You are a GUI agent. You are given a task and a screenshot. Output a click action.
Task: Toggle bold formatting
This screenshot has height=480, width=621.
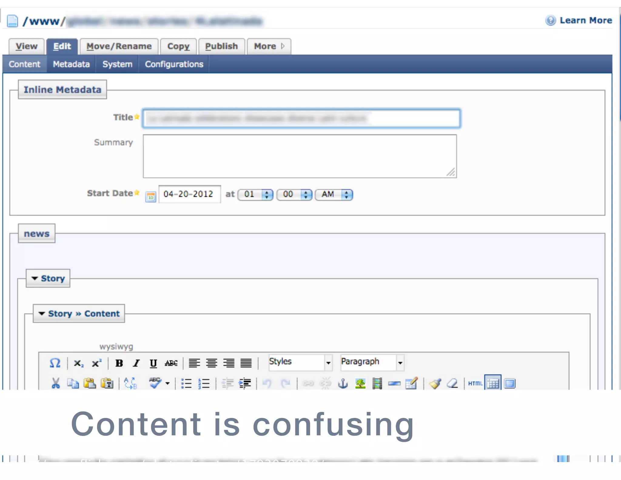click(119, 363)
